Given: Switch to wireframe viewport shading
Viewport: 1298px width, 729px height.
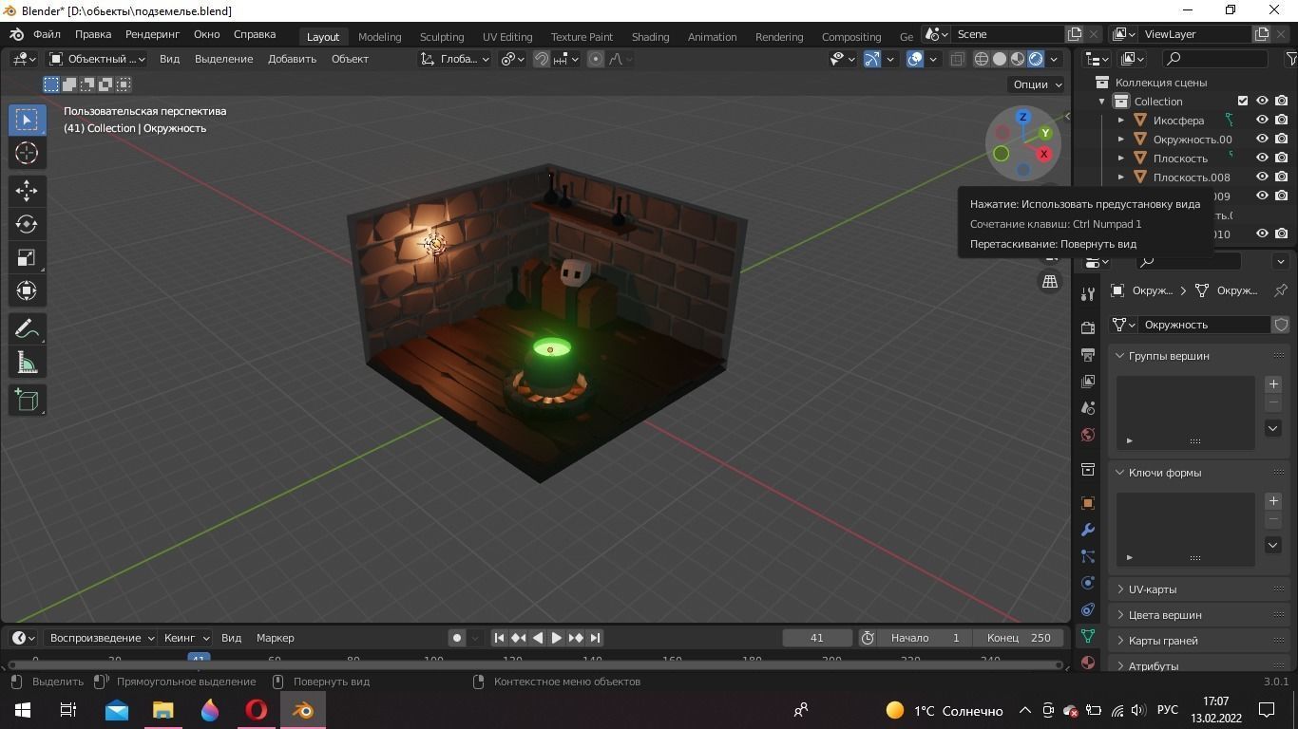Looking at the screenshot, I should [982, 59].
